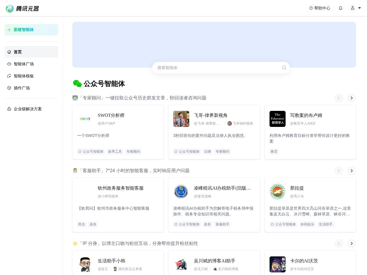367x275 pixels.
Task: Show previous 客服助手 agents with left arrow
Action: (x=339, y=171)
